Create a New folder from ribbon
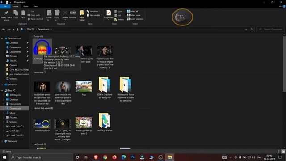This screenshot has height=161, width=286. [x=82, y=16]
